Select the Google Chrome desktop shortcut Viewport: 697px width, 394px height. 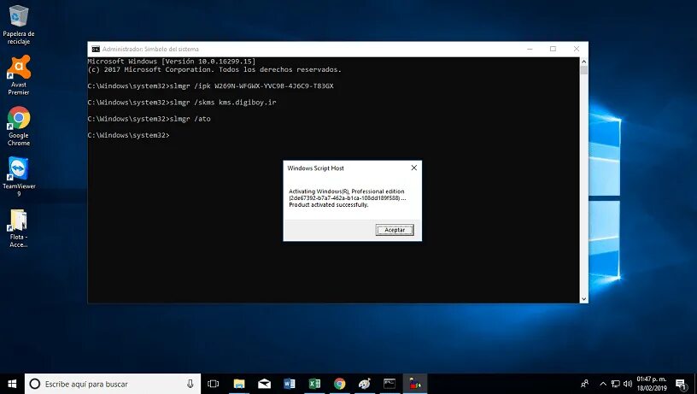[x=19, y=126]
